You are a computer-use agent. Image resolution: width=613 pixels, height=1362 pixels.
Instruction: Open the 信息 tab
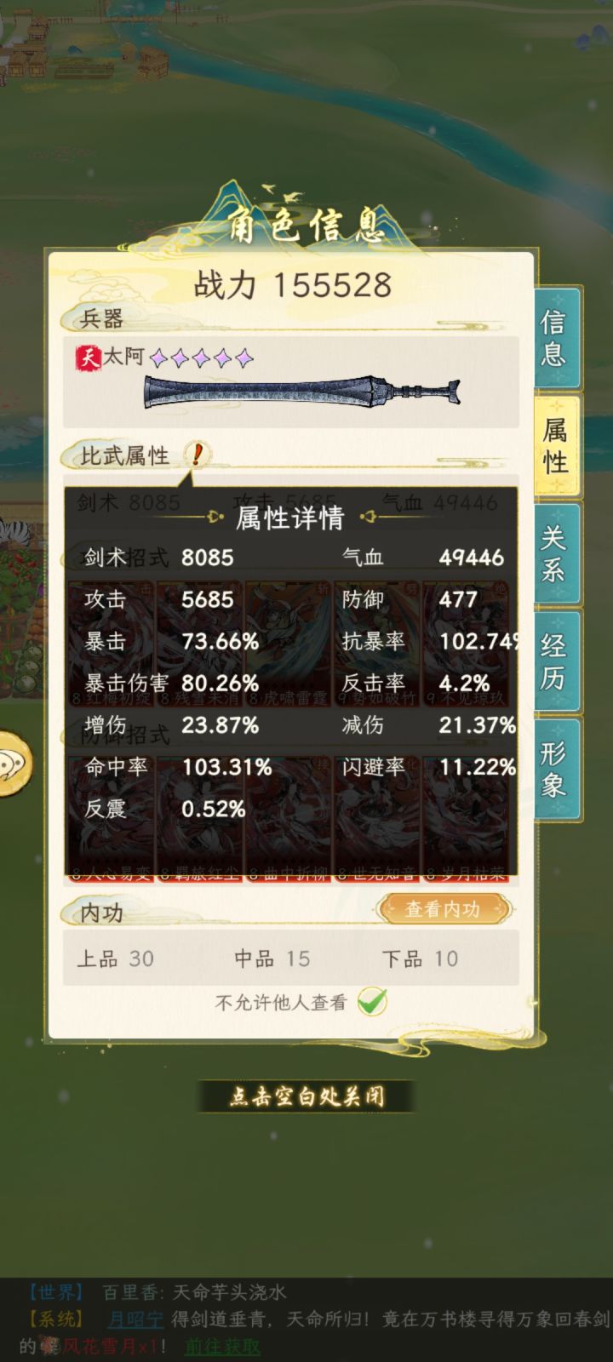tap(556, 338)
